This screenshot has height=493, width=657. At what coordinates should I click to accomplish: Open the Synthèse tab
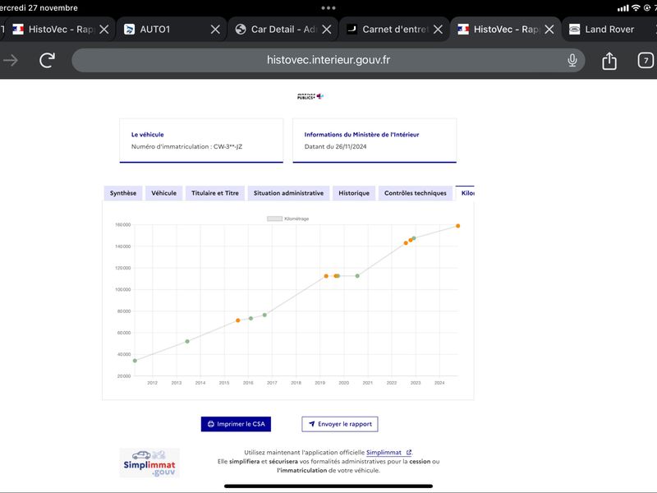123,193
